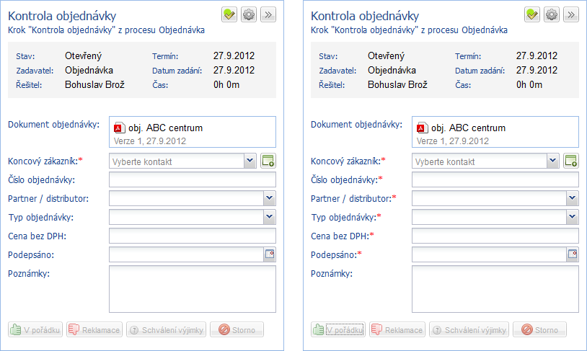Image resolution: width=587 pixels, height=351 pixels.
Task: Click the double-chevron icon in left panel header
Action: point(268,14)
